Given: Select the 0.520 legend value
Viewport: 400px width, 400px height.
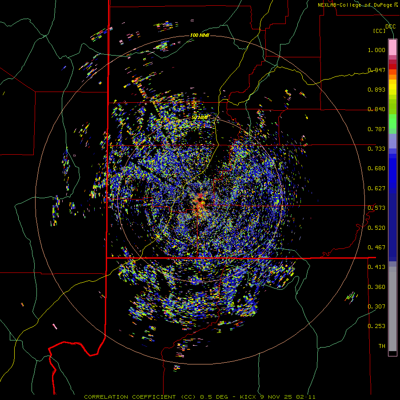Looking at the screenshot, I should [376, 228].
